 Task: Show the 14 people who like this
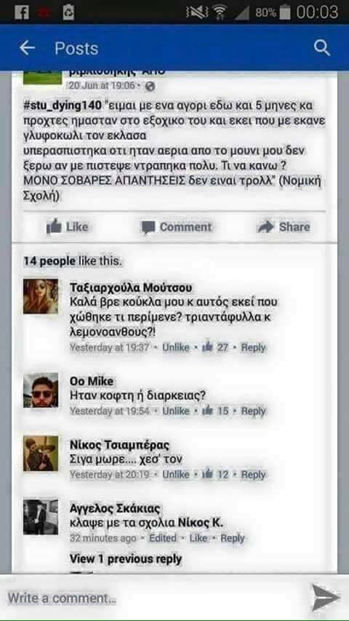(x=73, y=261)
